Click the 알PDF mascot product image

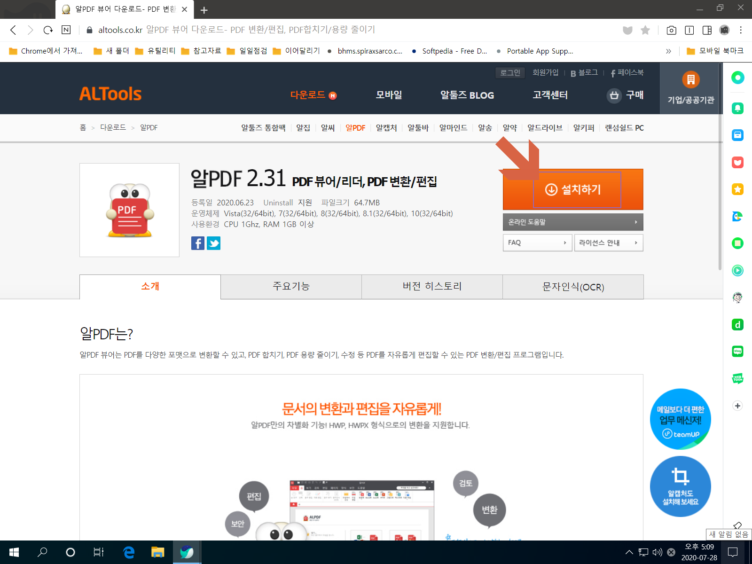(x=130, y=210)
